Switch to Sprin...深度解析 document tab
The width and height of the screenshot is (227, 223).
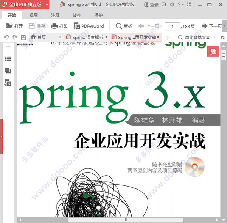click(84, 37)
